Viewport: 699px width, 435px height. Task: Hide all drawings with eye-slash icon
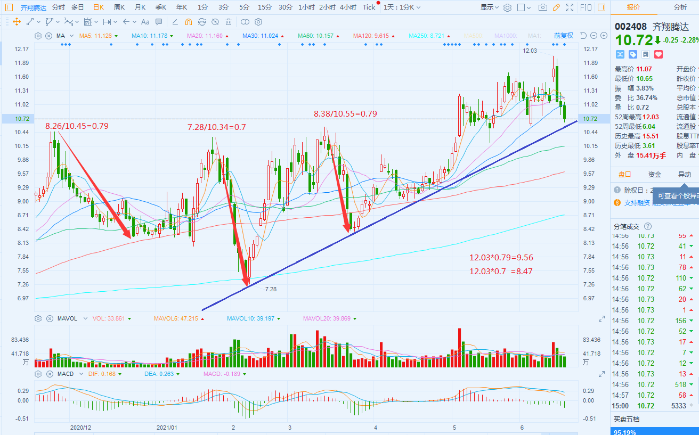(215, 22)
